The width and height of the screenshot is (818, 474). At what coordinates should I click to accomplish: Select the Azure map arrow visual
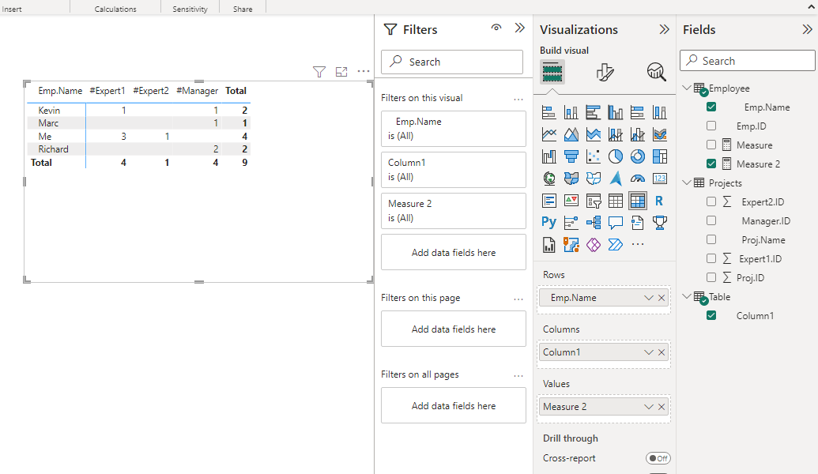[x=616, y=179]
